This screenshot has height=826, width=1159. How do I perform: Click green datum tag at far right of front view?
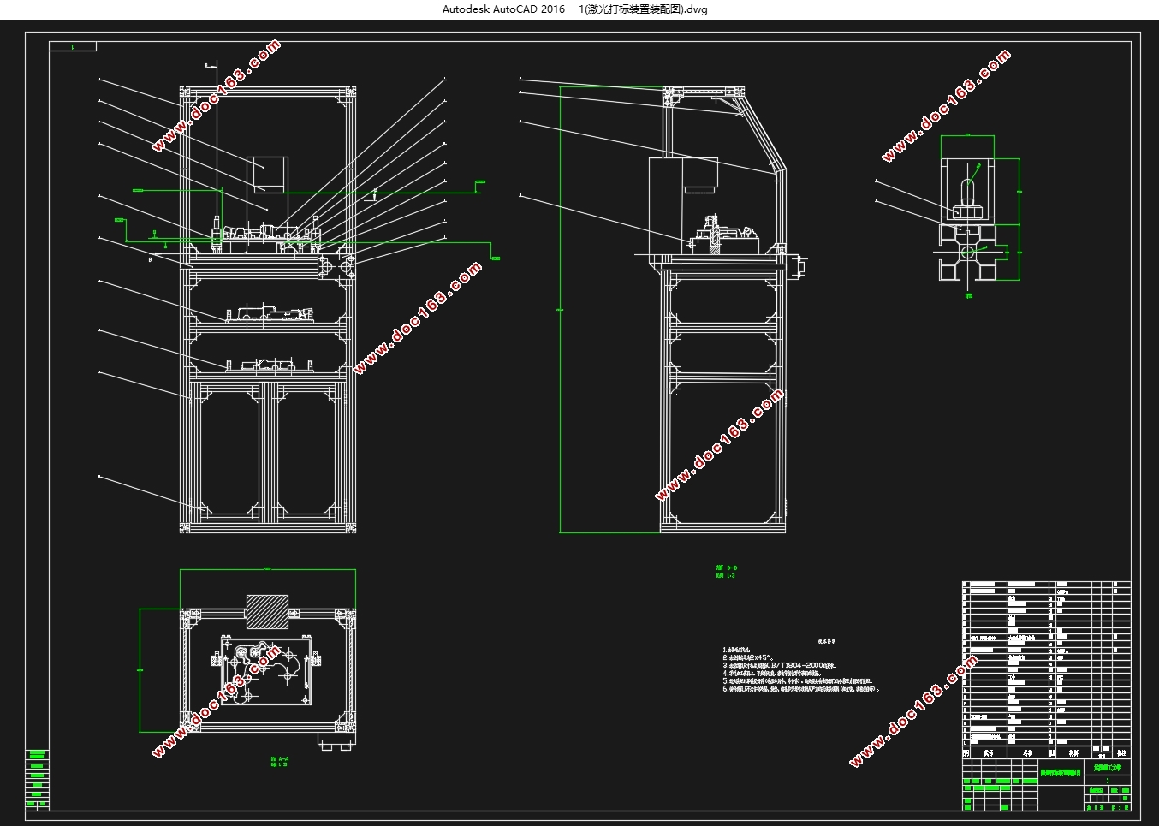tap(496, 258)
